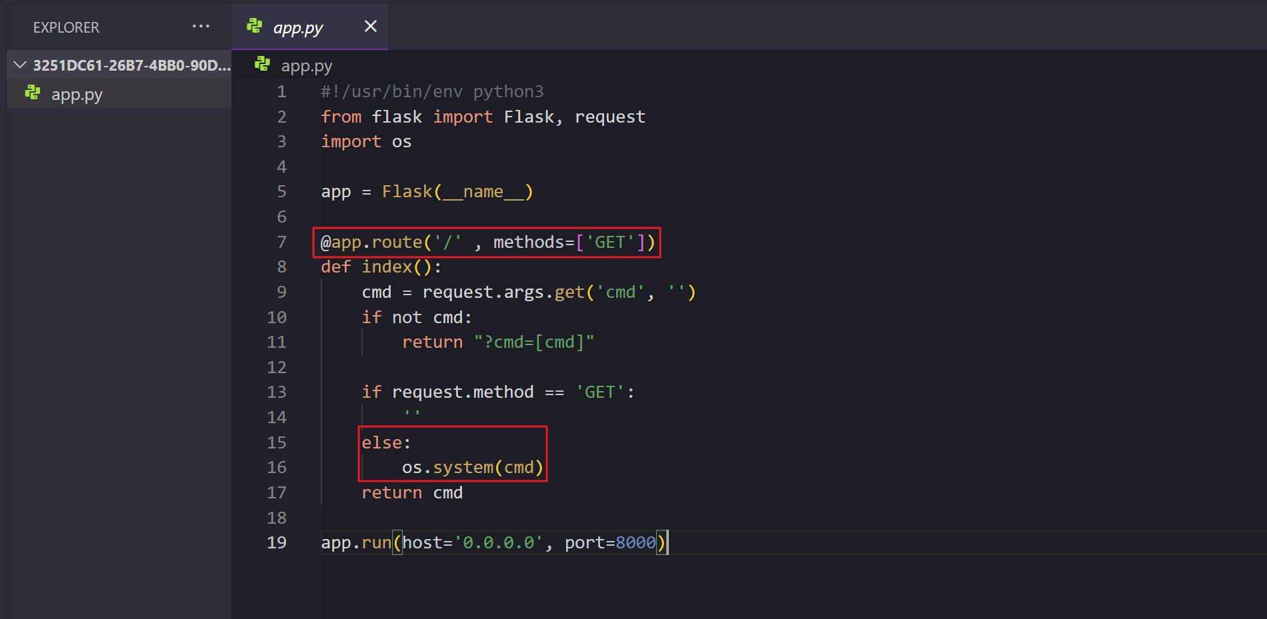Switch to the app.py tab label
The width and height of the screenshot is (1267, 619).
[x=298, y=28]
